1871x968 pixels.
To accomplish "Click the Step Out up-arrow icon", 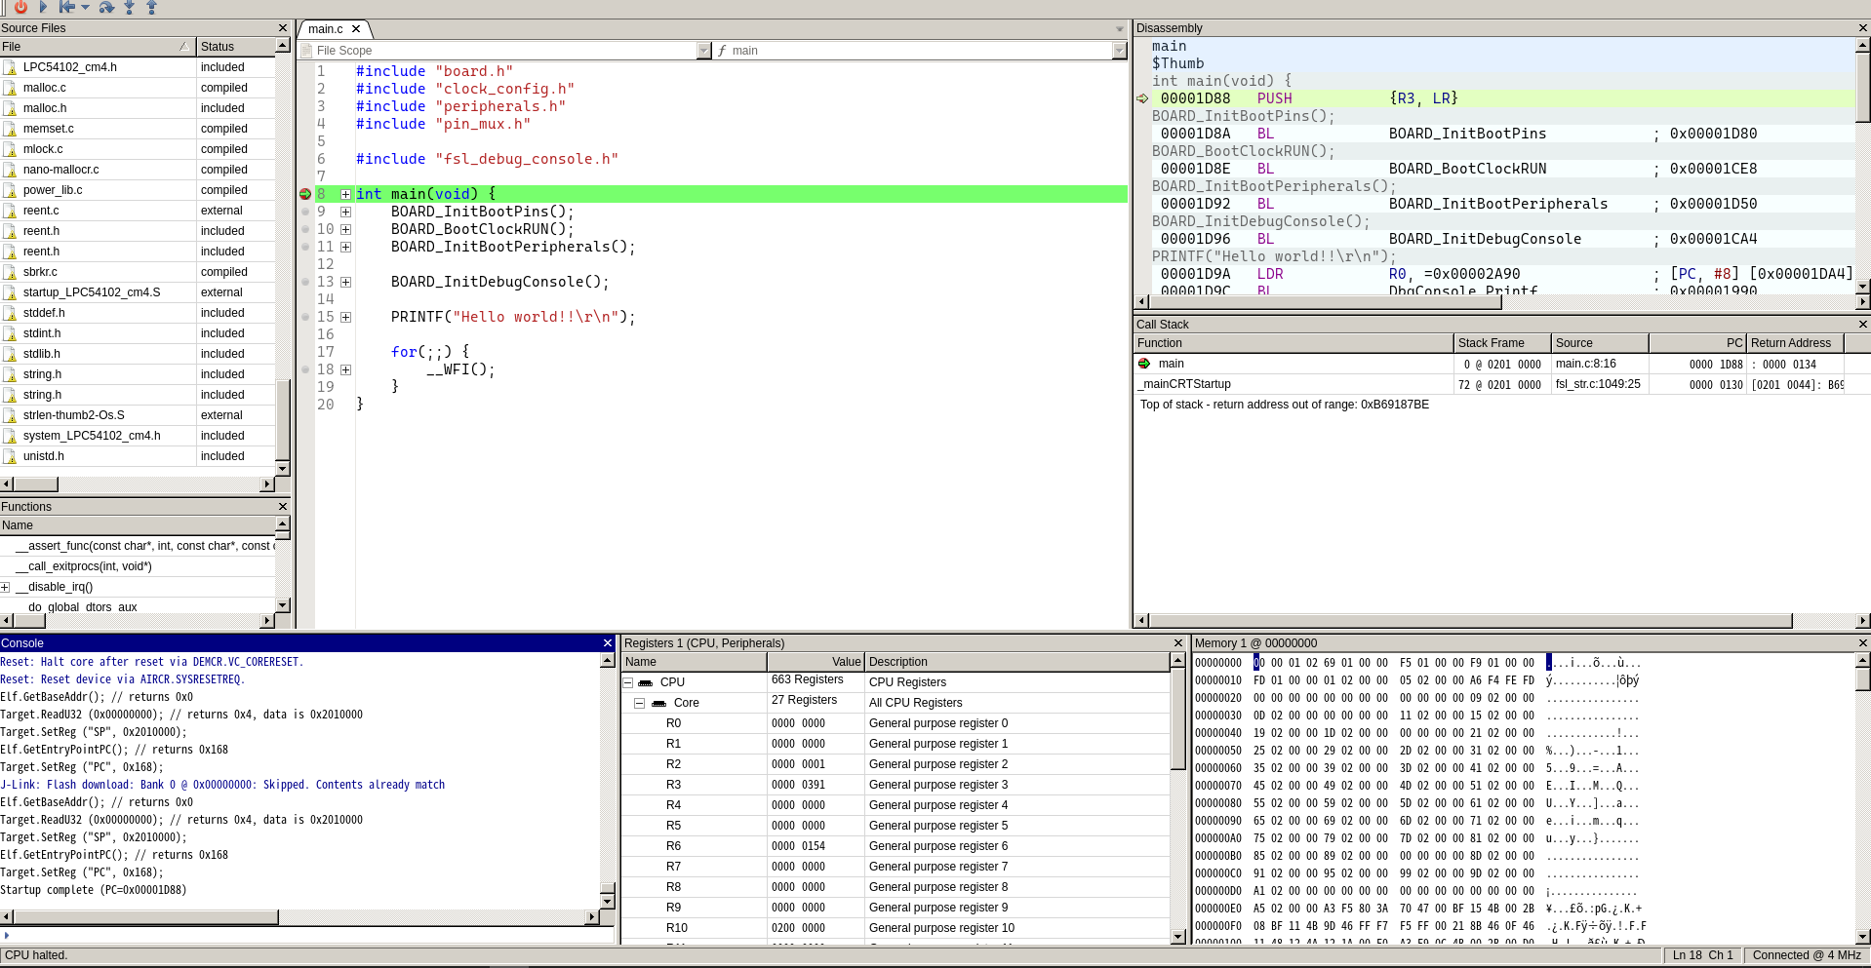I will pyautogui.click(x=151, y=7).
